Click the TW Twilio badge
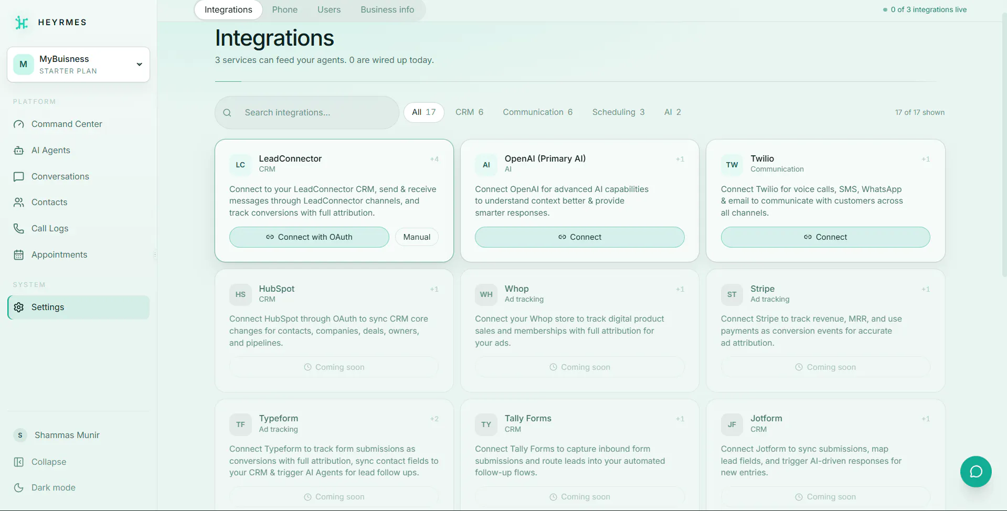 point(732,165)
